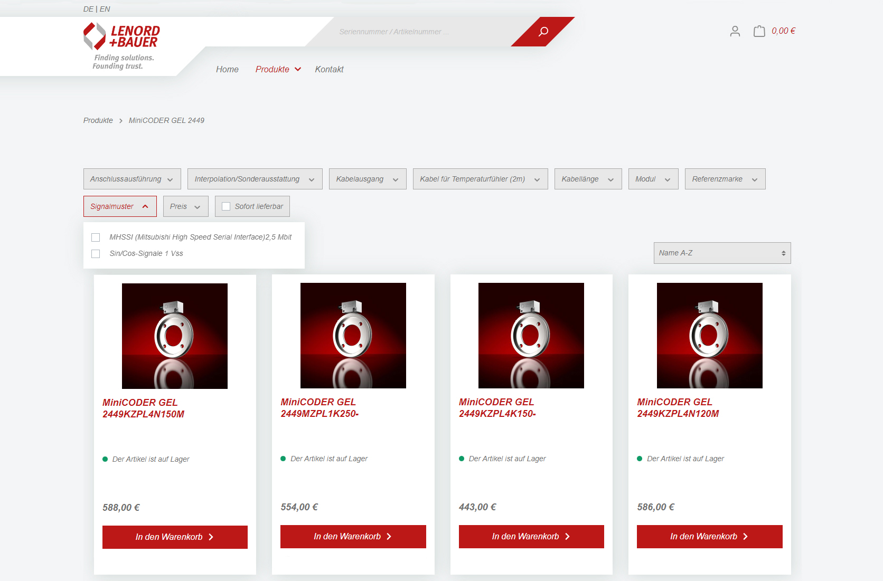Click the cart total 0,00 €

pyautogui.click(x=783, y=31)
